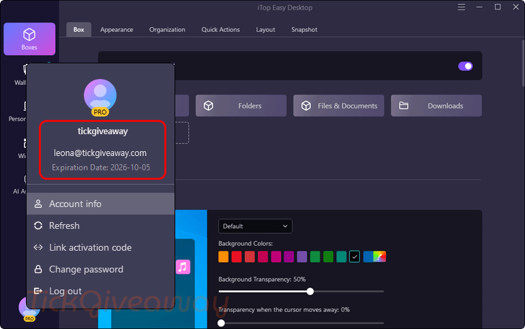Choose Account info in the profile menu
This screenshot has width=525, height=329.
pos(100,204)
